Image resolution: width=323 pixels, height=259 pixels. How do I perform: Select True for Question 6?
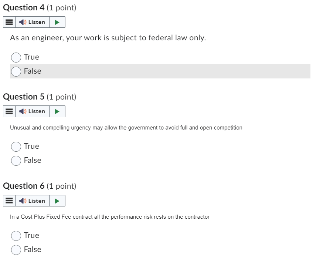(16, 236)
